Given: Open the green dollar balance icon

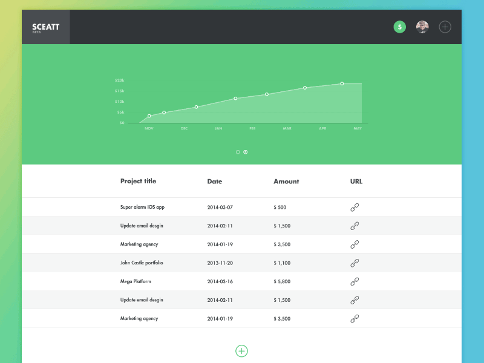Looking at the screenshot, I should point(399,27).
